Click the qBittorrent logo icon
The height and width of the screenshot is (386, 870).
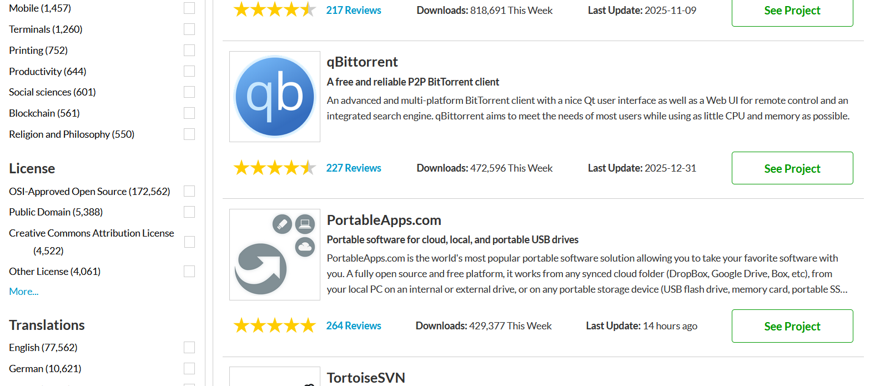pyautogui.click(x=275, y=97)
